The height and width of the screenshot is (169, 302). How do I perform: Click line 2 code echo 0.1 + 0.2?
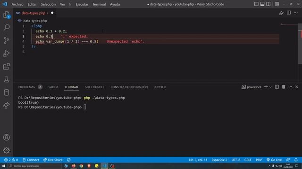[51, 31]
